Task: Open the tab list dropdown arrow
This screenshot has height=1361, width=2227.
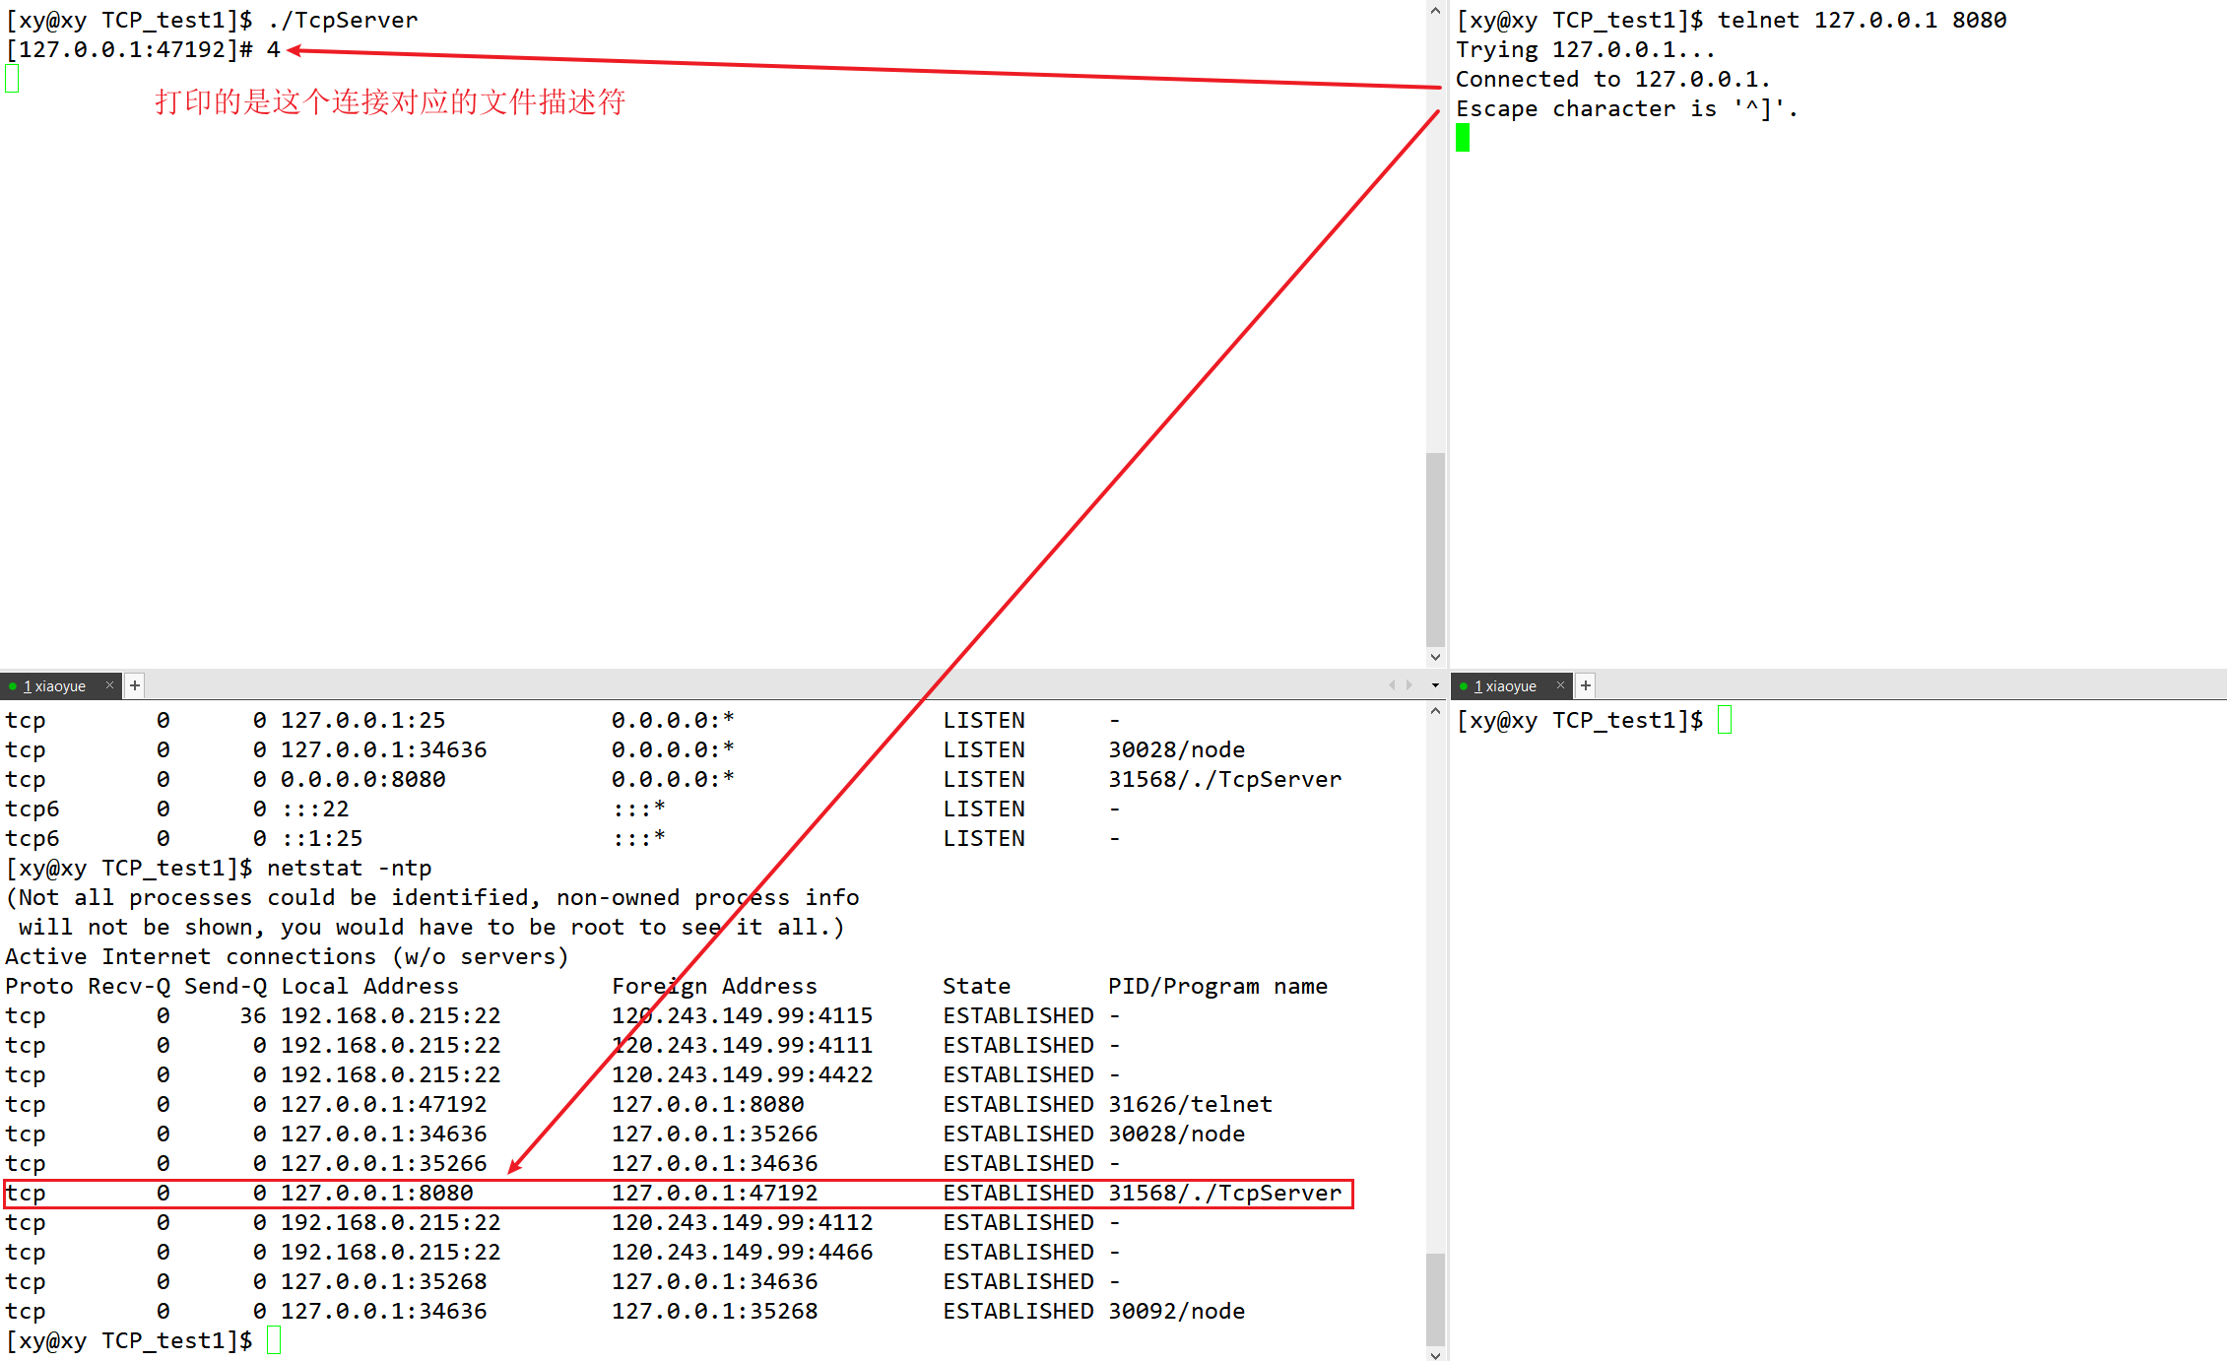Action: pyautogui.click(x=1435, y=685)
